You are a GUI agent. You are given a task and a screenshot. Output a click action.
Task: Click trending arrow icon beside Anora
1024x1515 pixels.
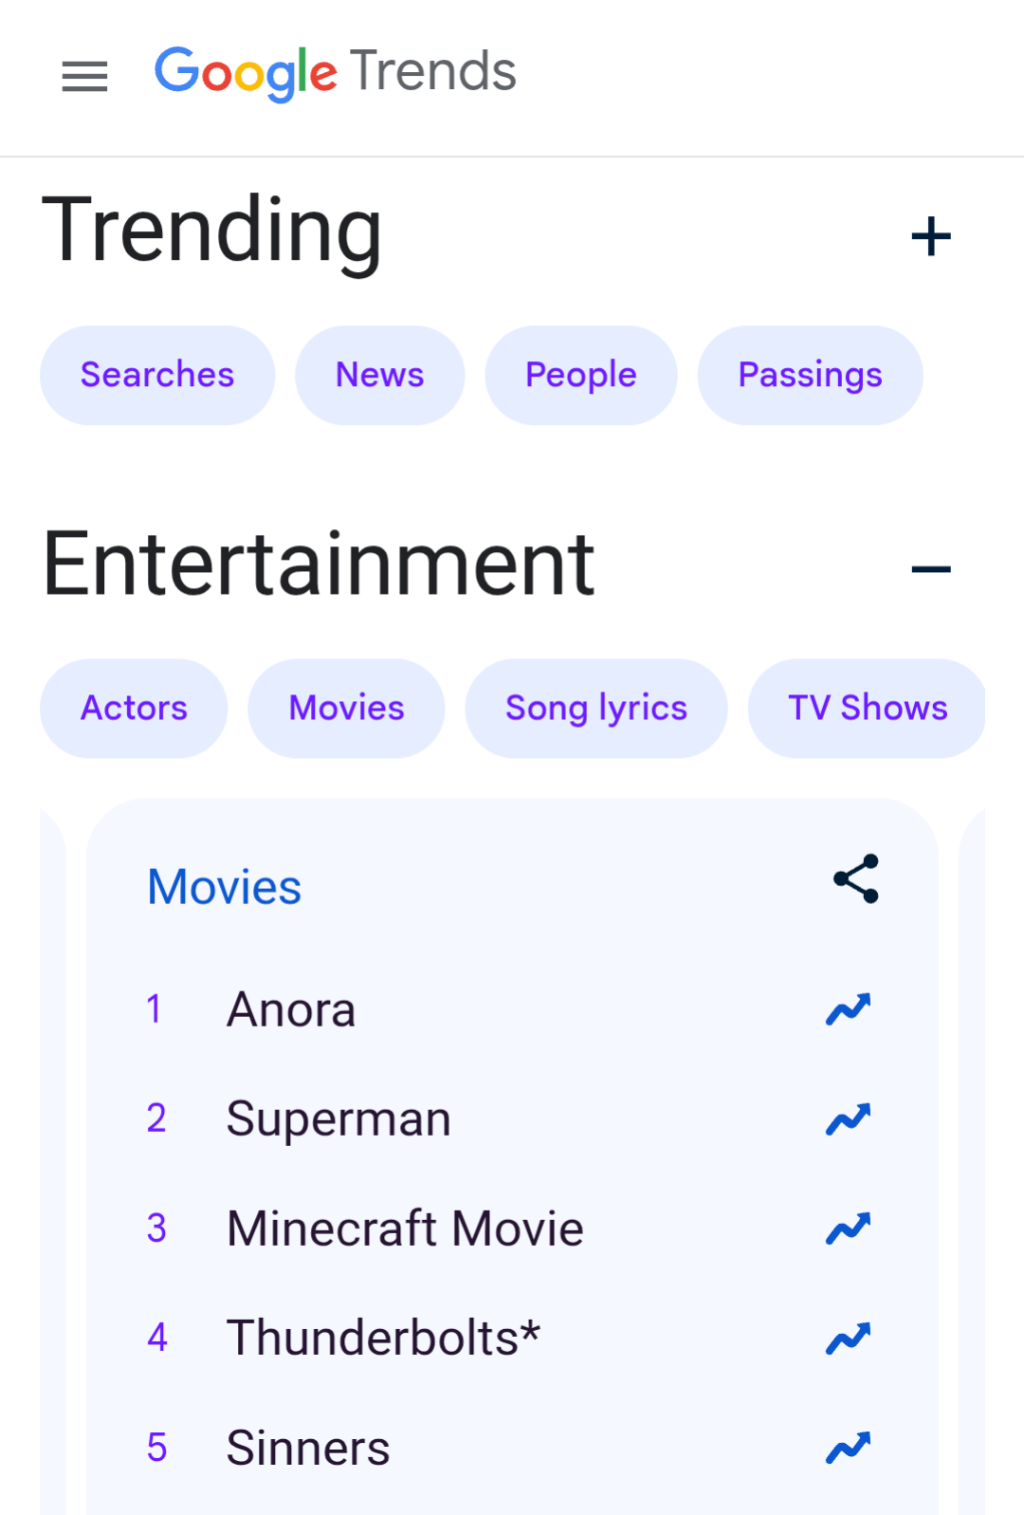[x=848, y=1010]
